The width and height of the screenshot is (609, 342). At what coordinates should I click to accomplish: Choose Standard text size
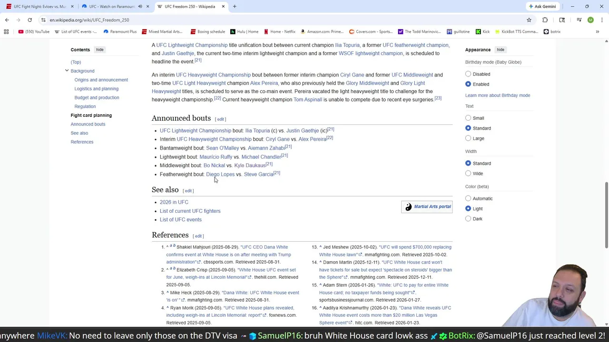point(468,128)
